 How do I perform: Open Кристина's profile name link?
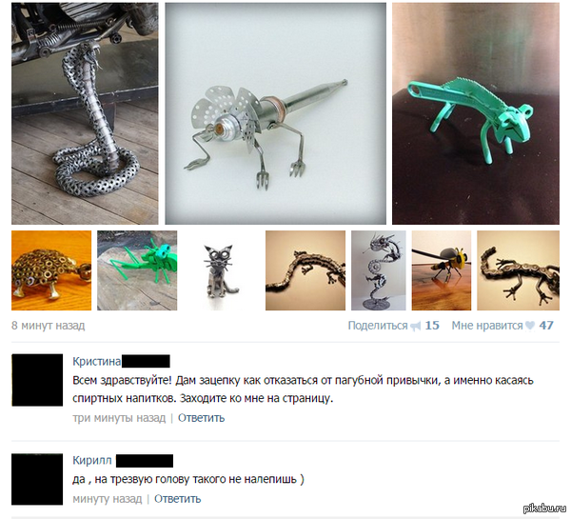pos(96,361)
